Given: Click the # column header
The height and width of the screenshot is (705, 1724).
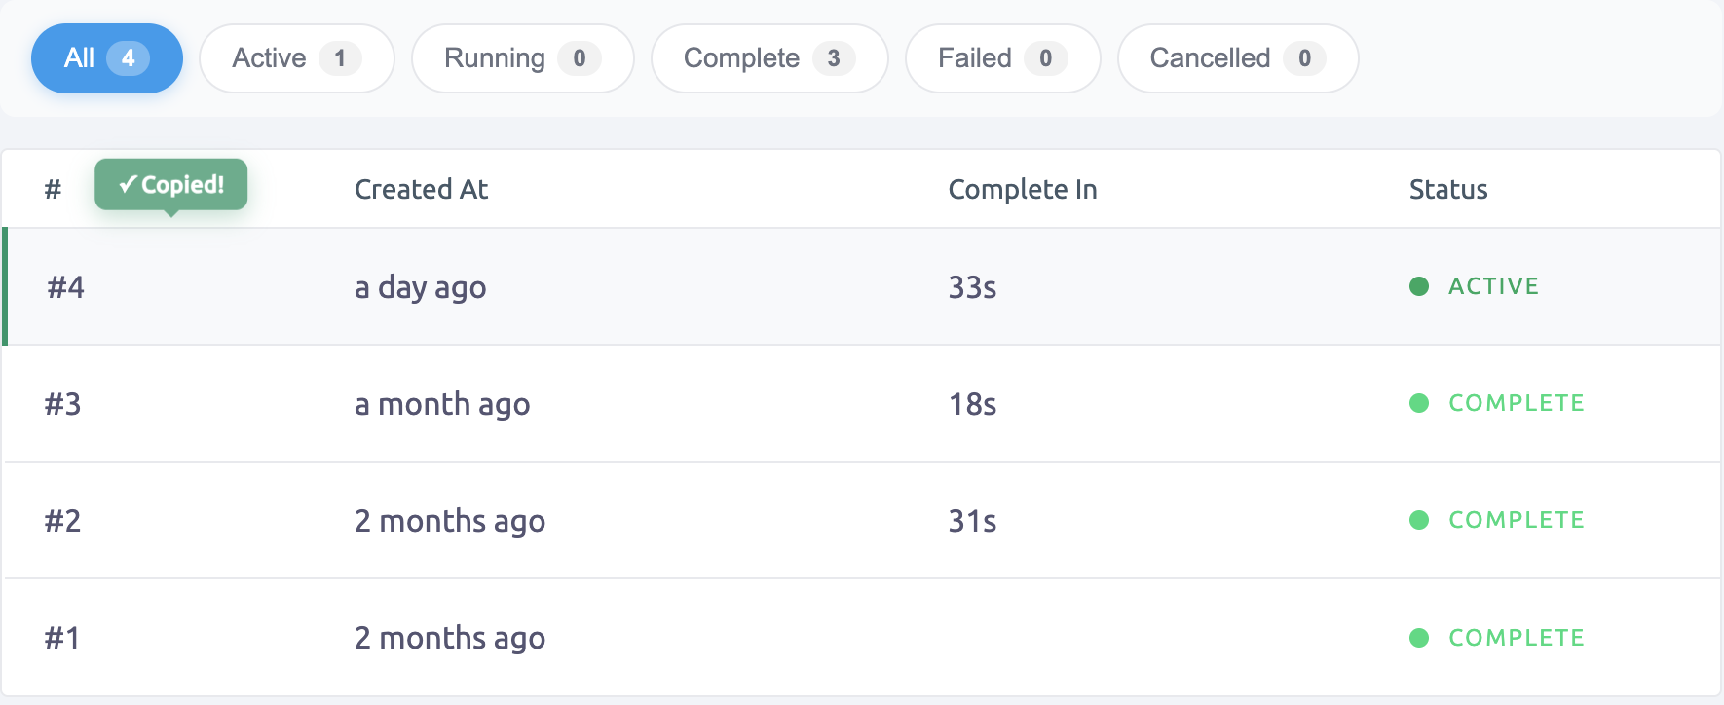Looking at the screenshot, I should (x=53, y=189).
